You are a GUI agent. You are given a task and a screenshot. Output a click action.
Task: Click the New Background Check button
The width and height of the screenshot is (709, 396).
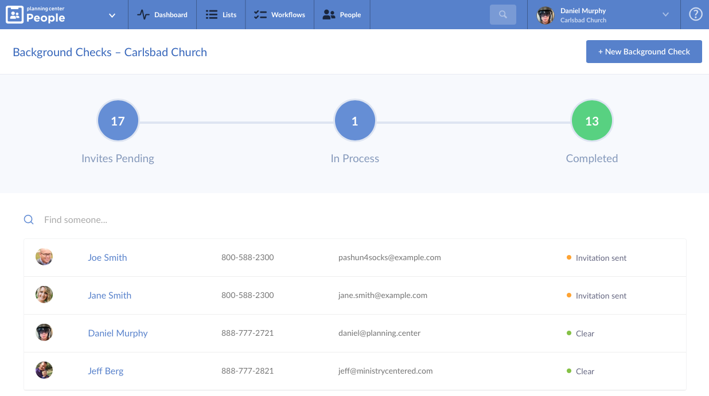click(644, 52)
